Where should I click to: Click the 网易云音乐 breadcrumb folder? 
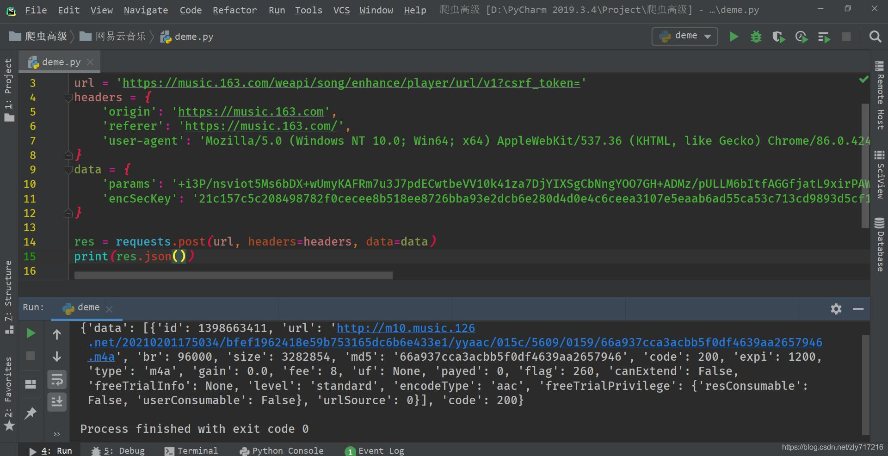point(113,37)
